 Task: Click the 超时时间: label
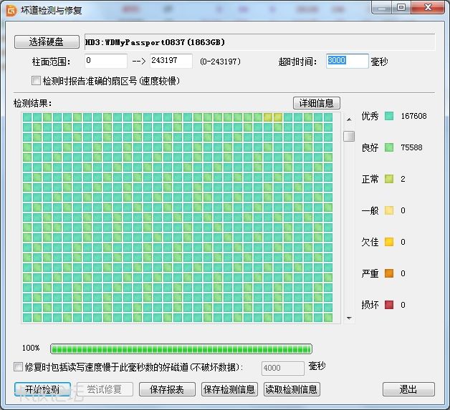point(297,62)
